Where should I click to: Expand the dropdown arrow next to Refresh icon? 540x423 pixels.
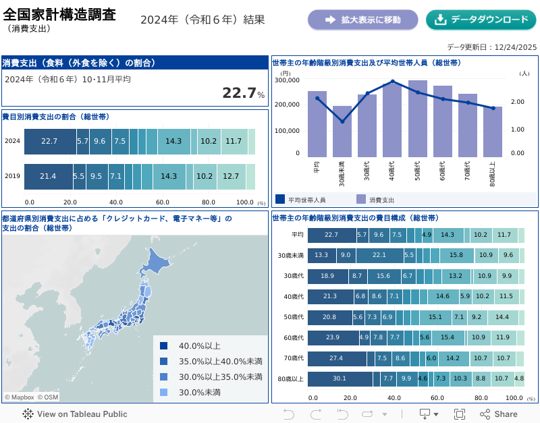pos(385,414)
